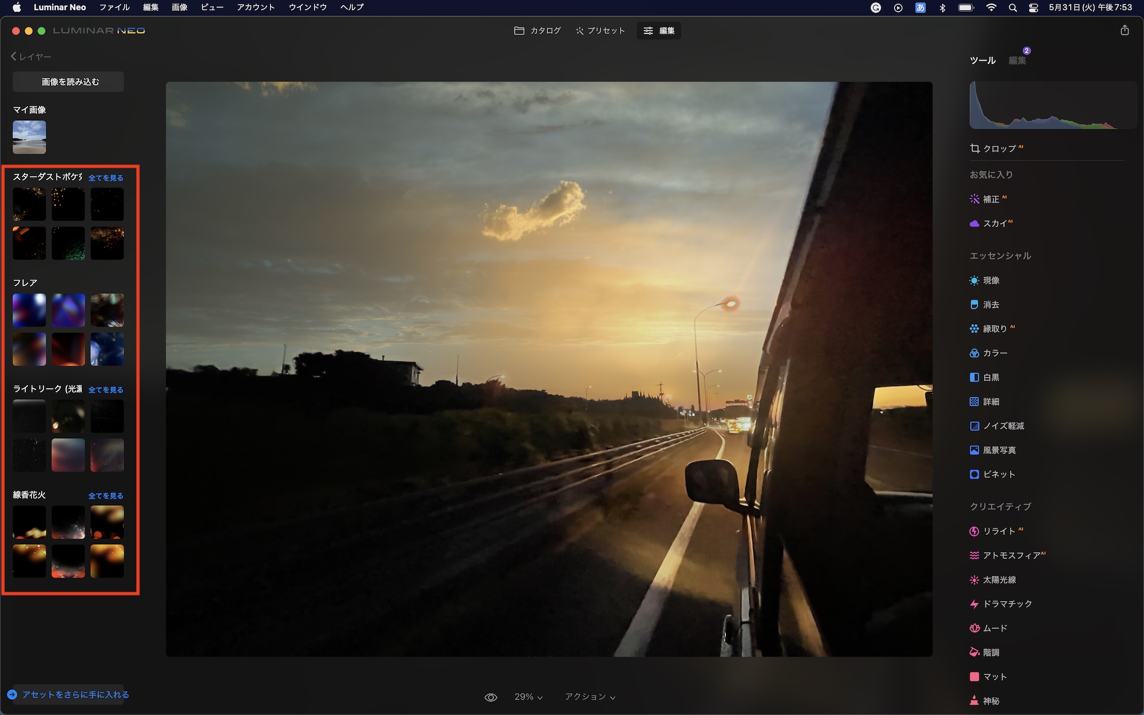Open the Crop AI tool

pos(998,149)
